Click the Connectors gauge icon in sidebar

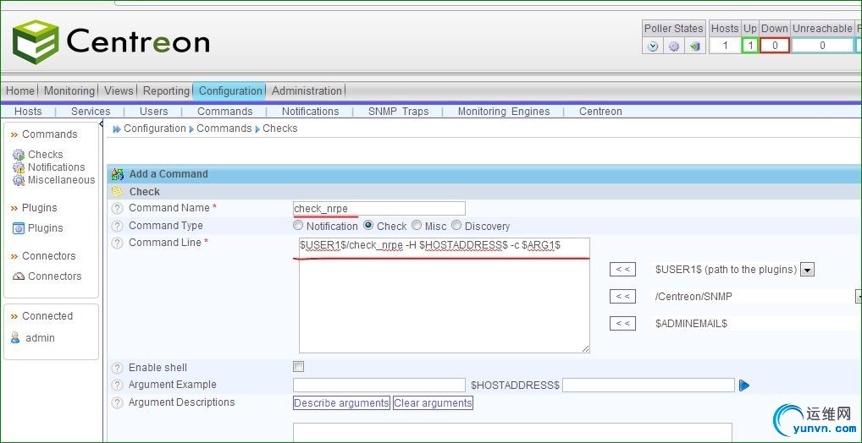coord(19,276)
